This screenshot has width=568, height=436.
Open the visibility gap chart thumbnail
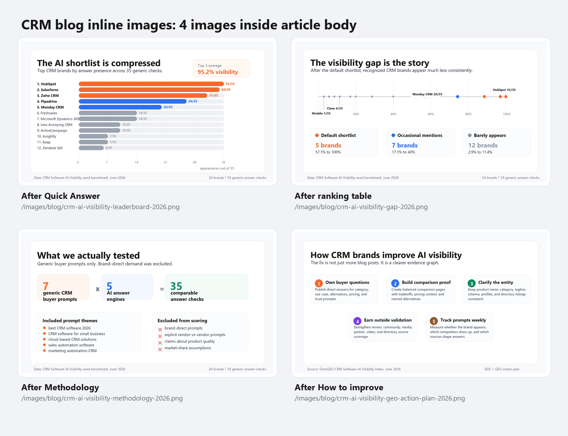421,111
